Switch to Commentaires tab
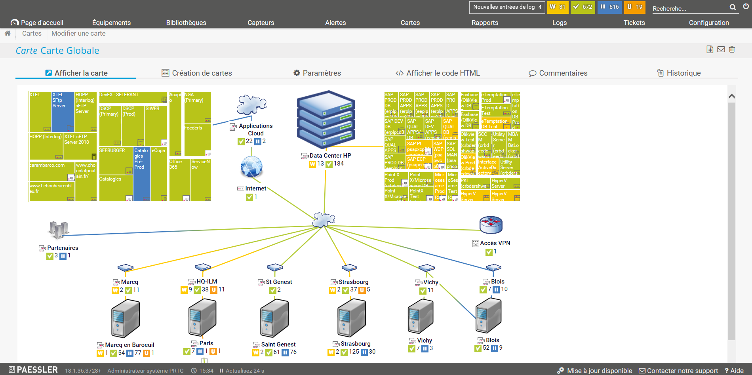Screen dimensions: 752x375 (558, 73)
